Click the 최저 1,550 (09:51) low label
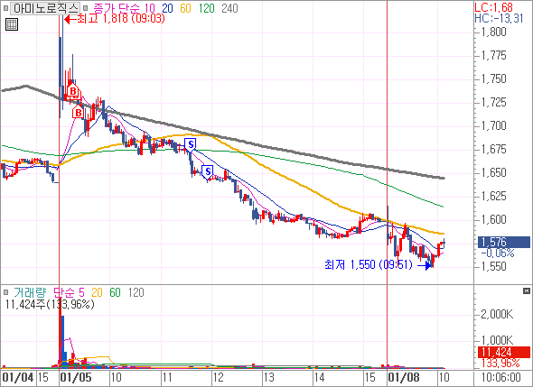 tap(369, 264)
